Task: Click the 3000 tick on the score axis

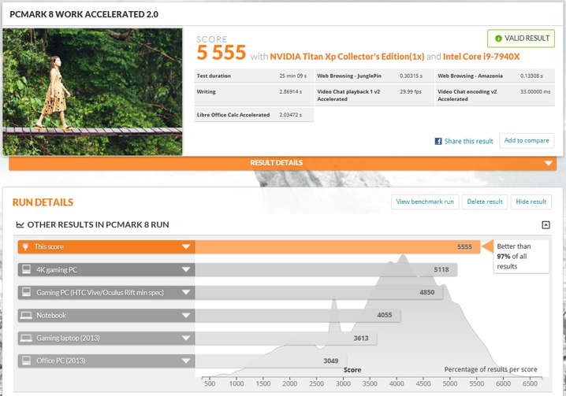Action: coord(343,383)
